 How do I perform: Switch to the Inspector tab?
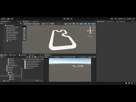point(101,22)
